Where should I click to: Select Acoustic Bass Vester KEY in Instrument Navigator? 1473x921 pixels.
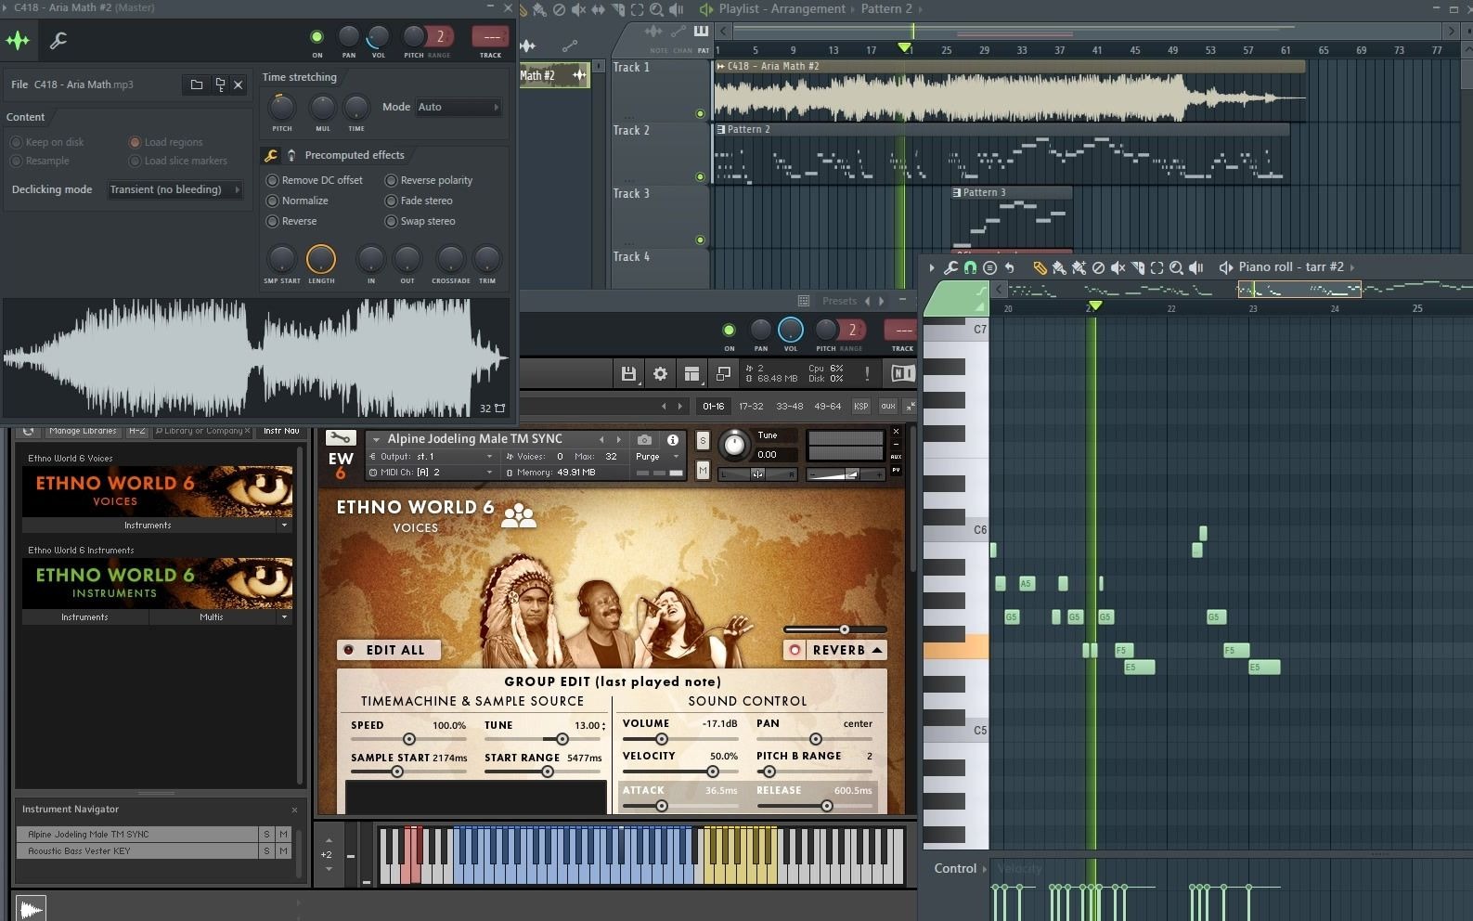tap(136, 850)
